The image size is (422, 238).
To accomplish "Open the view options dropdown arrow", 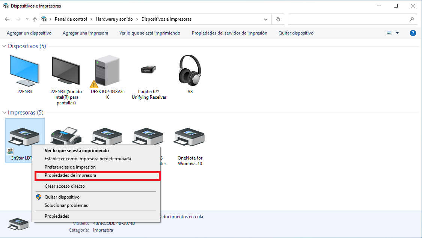I will pos(398,33).
